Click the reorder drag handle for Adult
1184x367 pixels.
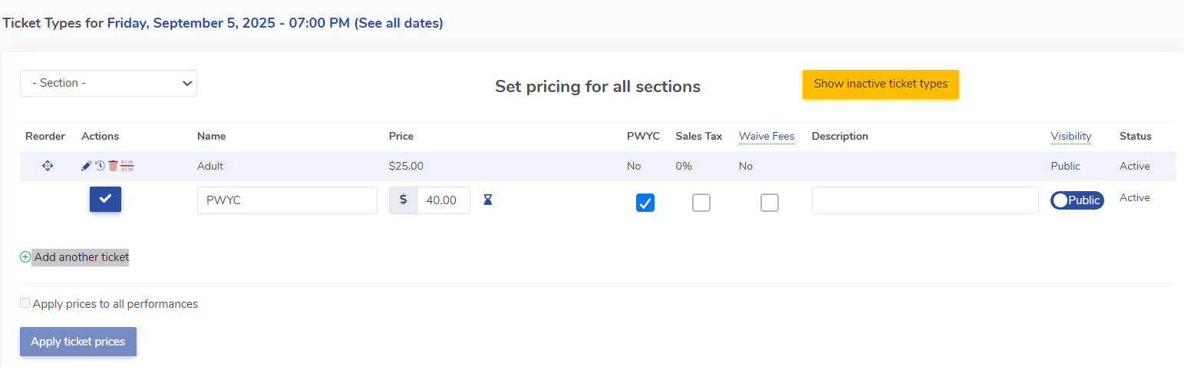47,166
